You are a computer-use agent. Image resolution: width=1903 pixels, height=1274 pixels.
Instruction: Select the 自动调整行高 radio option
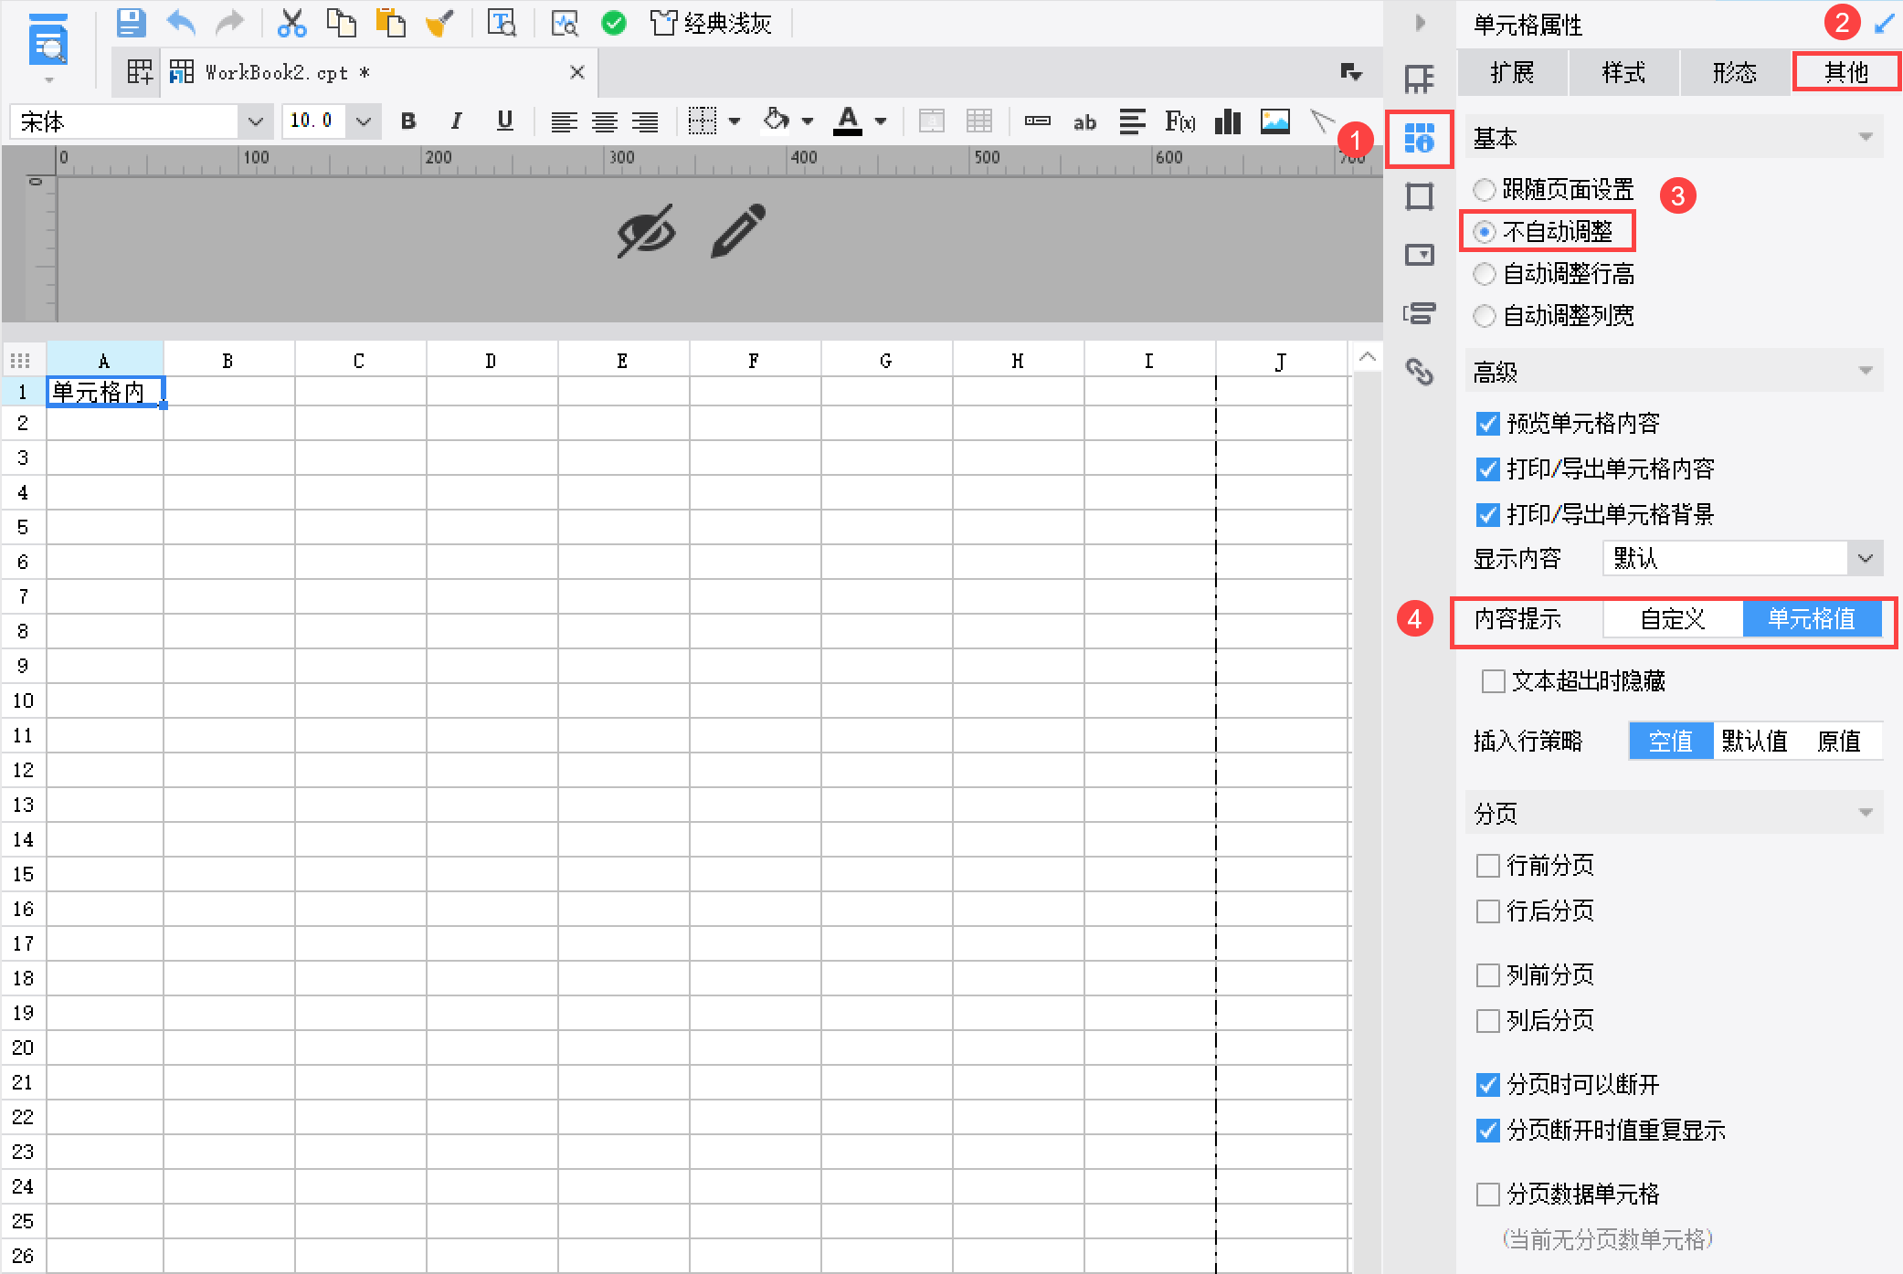tap(1485, 273)
